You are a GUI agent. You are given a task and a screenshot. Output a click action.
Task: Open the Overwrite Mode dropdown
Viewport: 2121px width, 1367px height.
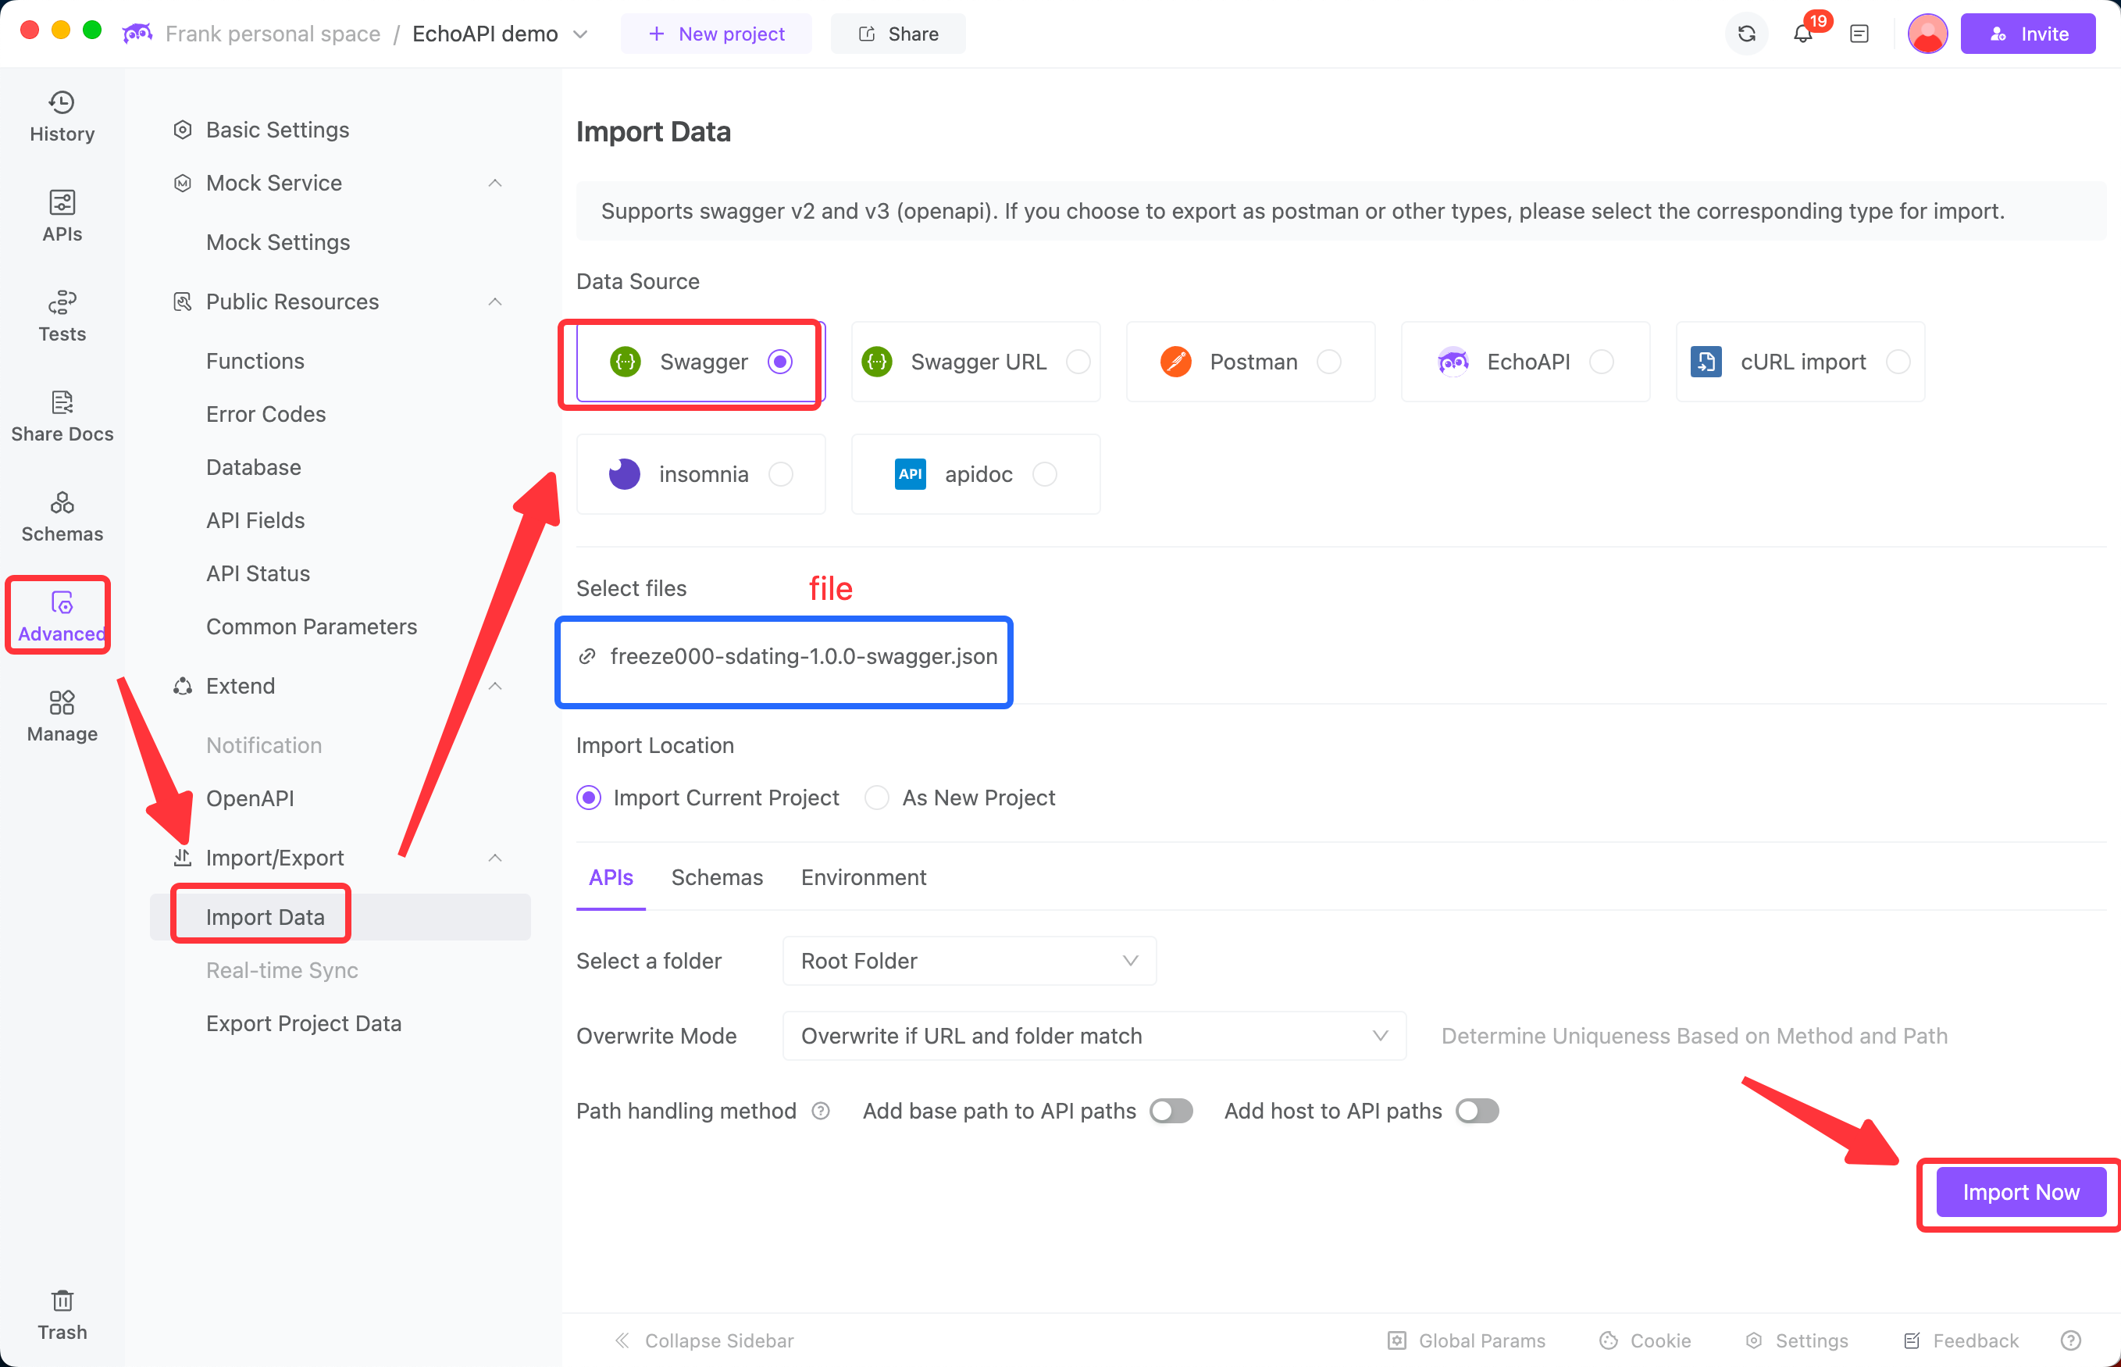click(x=1093, y=1036)
